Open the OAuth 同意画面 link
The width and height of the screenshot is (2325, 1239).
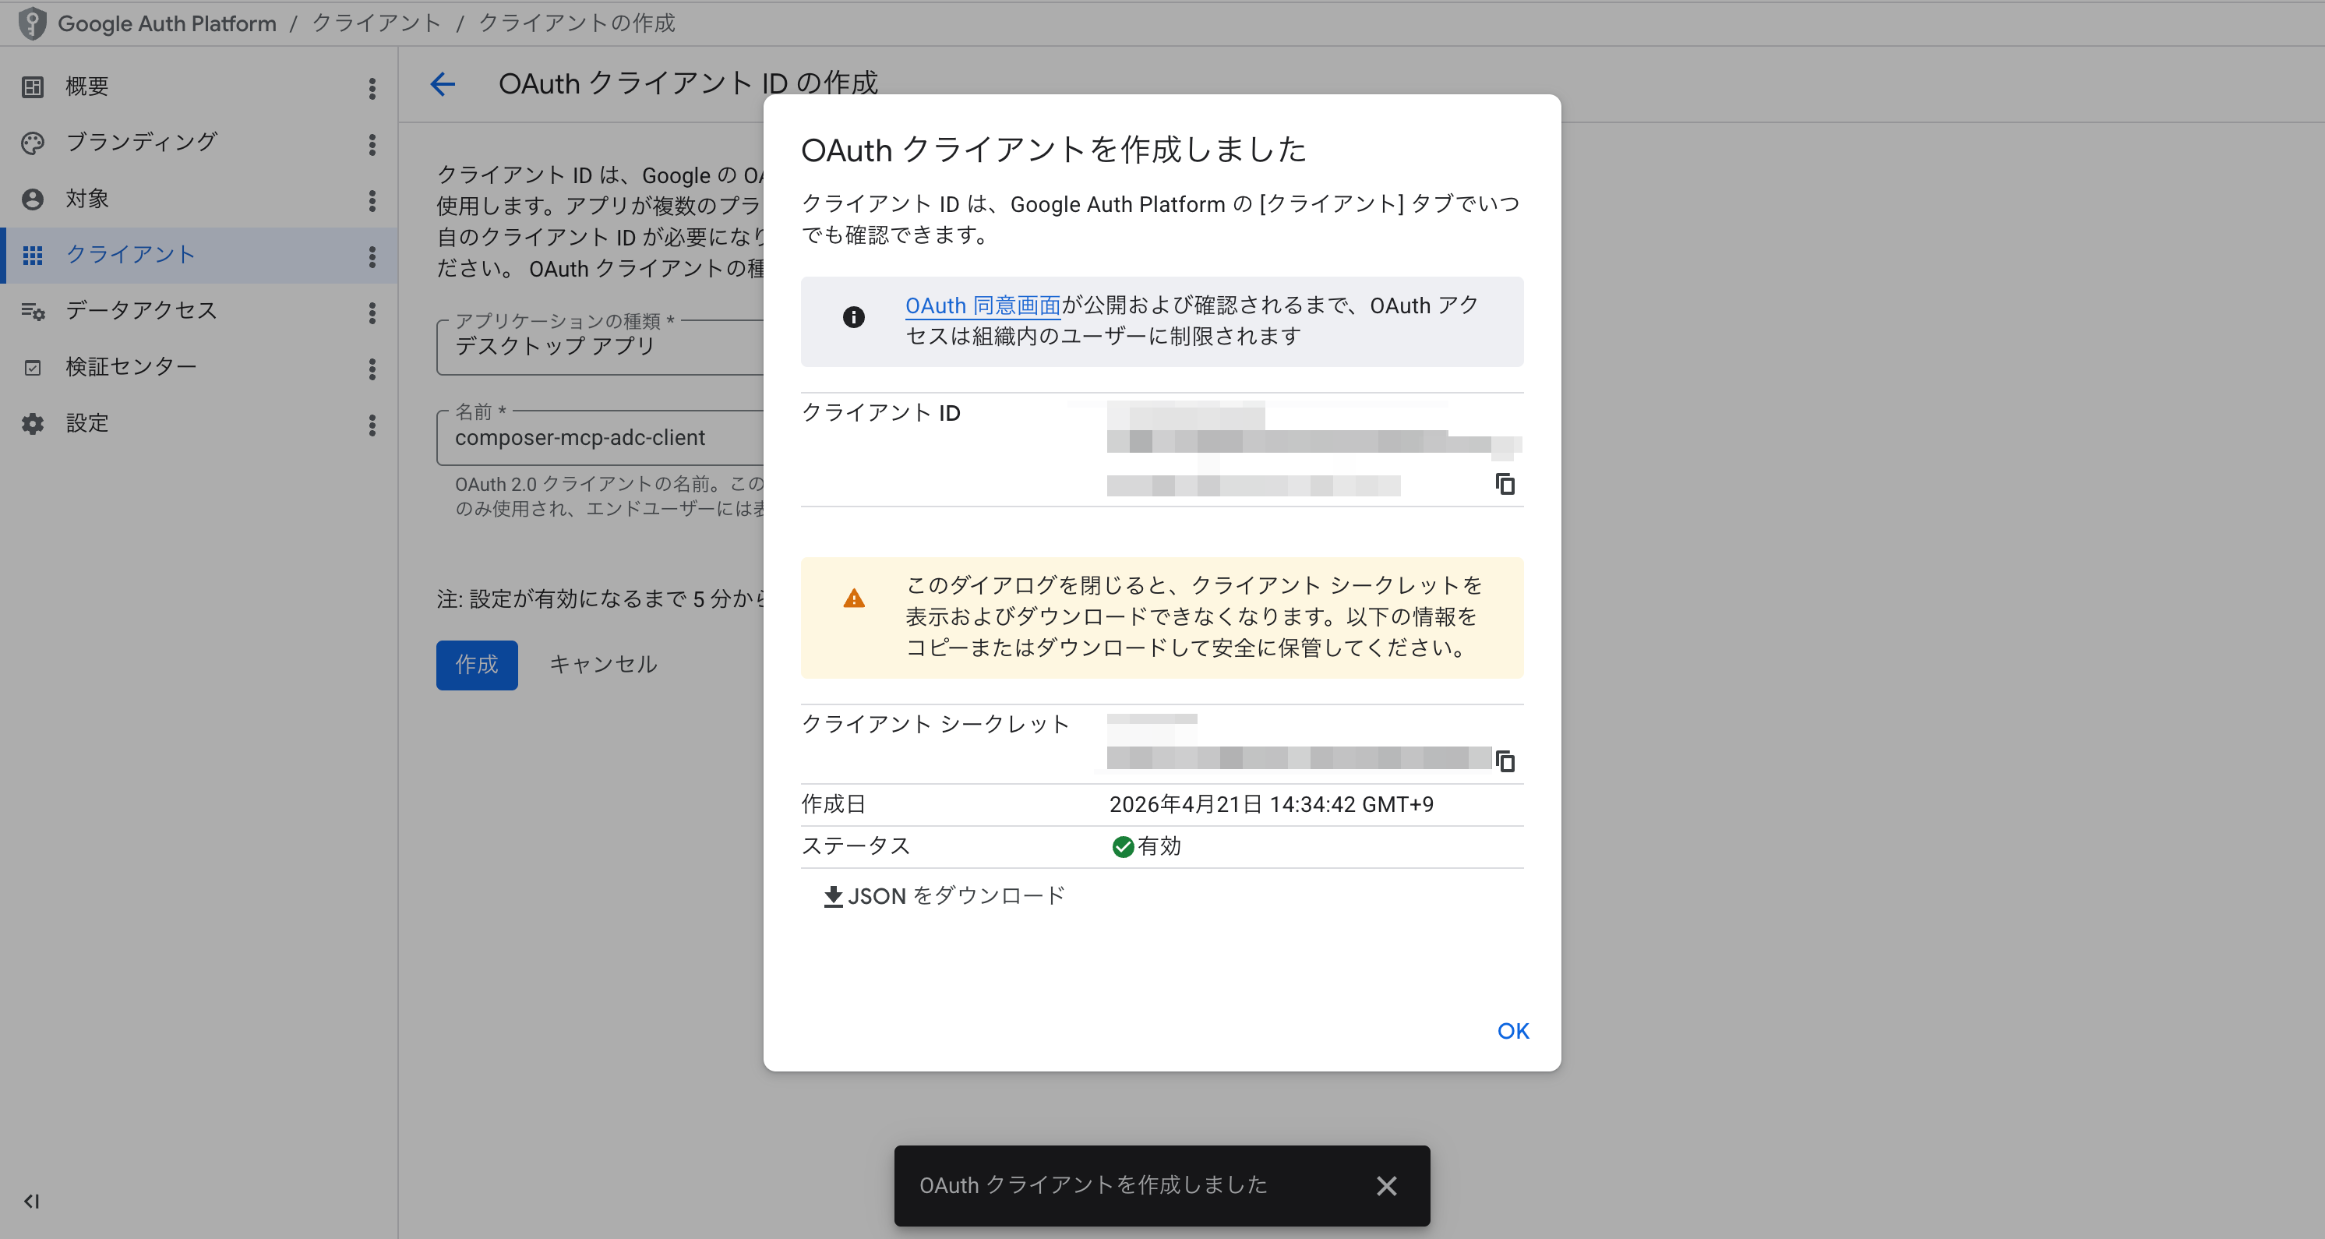click(981, 305)
